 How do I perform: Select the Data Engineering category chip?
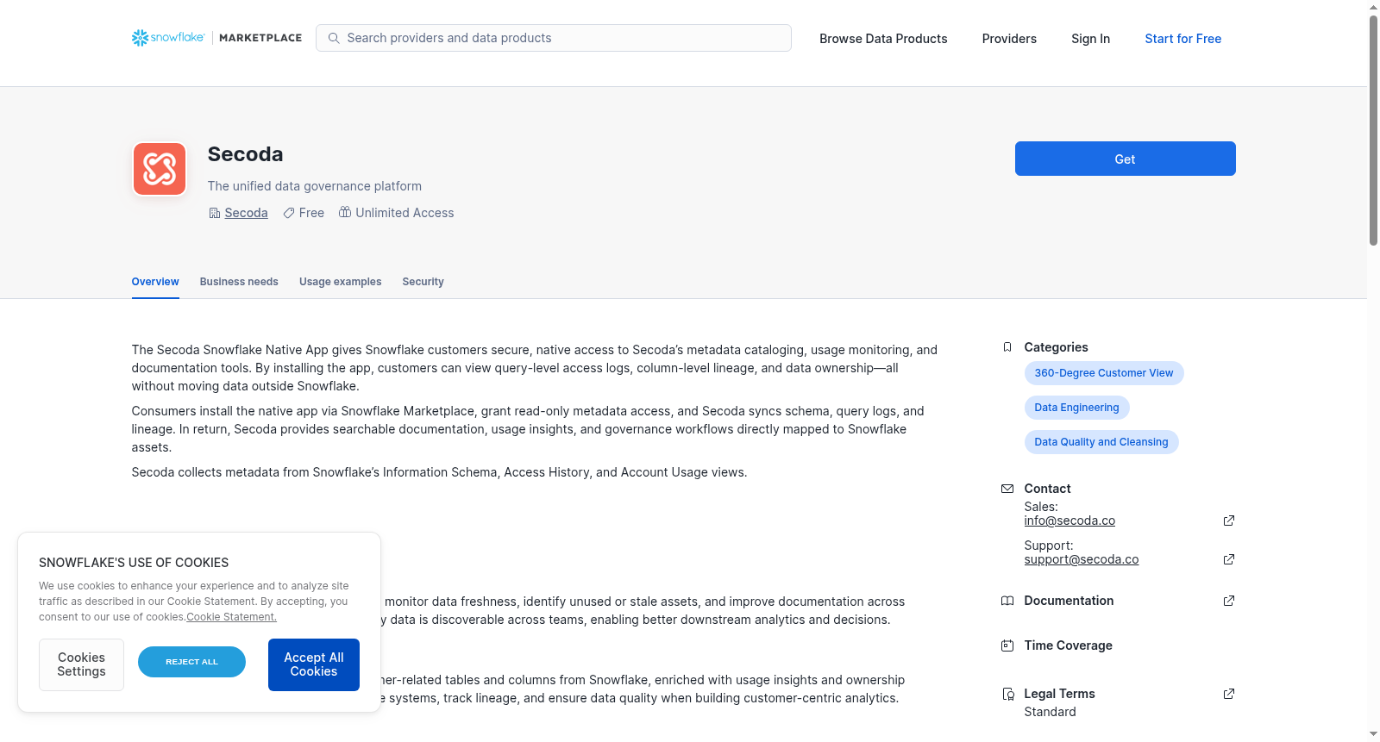point(1076,408)
